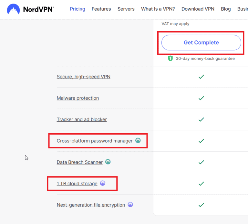
Task: Open the Pricing menu item
Action: (77, 9)
